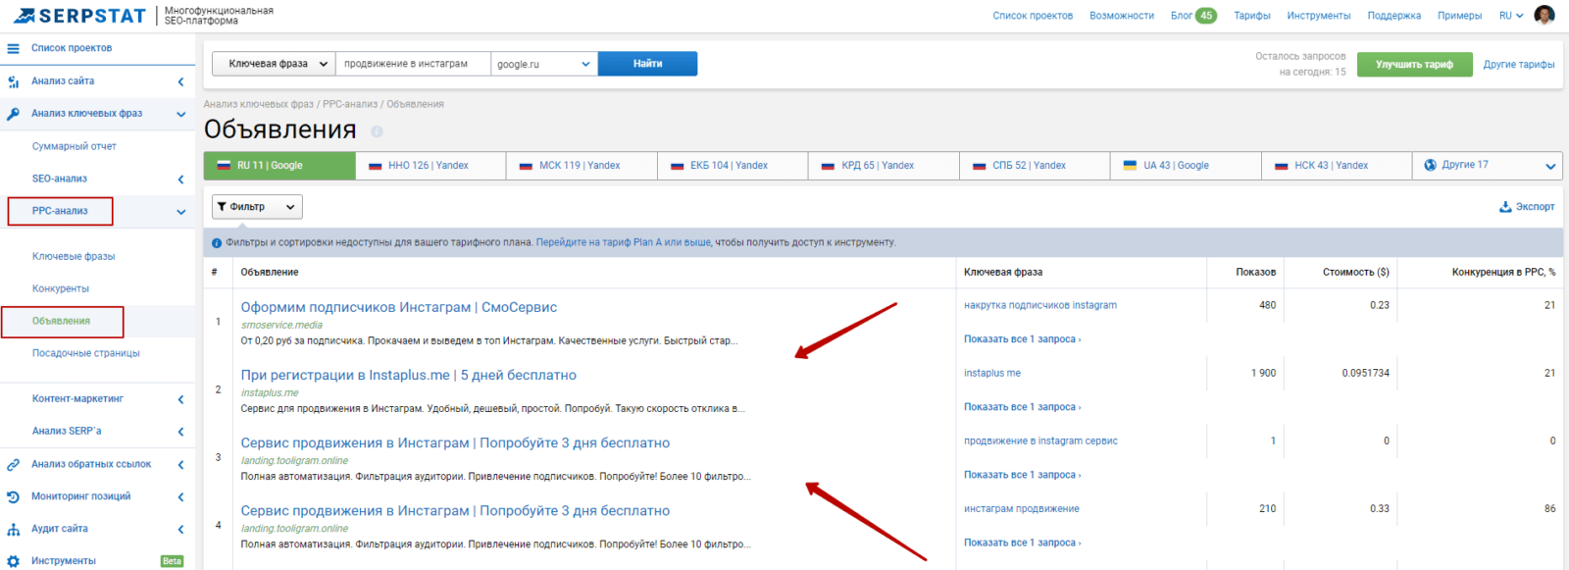Viewport: 1569px width, 570px height.
Task: Click the Russian flag on RU 11 tab
Action: [x=224, y=166]
